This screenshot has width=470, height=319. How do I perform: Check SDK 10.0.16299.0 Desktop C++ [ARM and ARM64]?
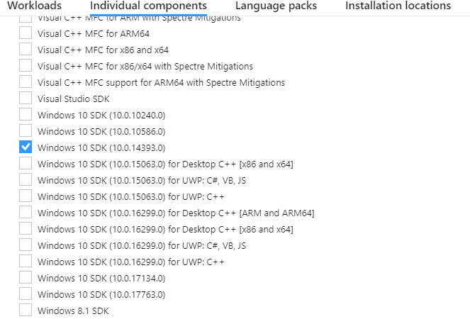26,213
